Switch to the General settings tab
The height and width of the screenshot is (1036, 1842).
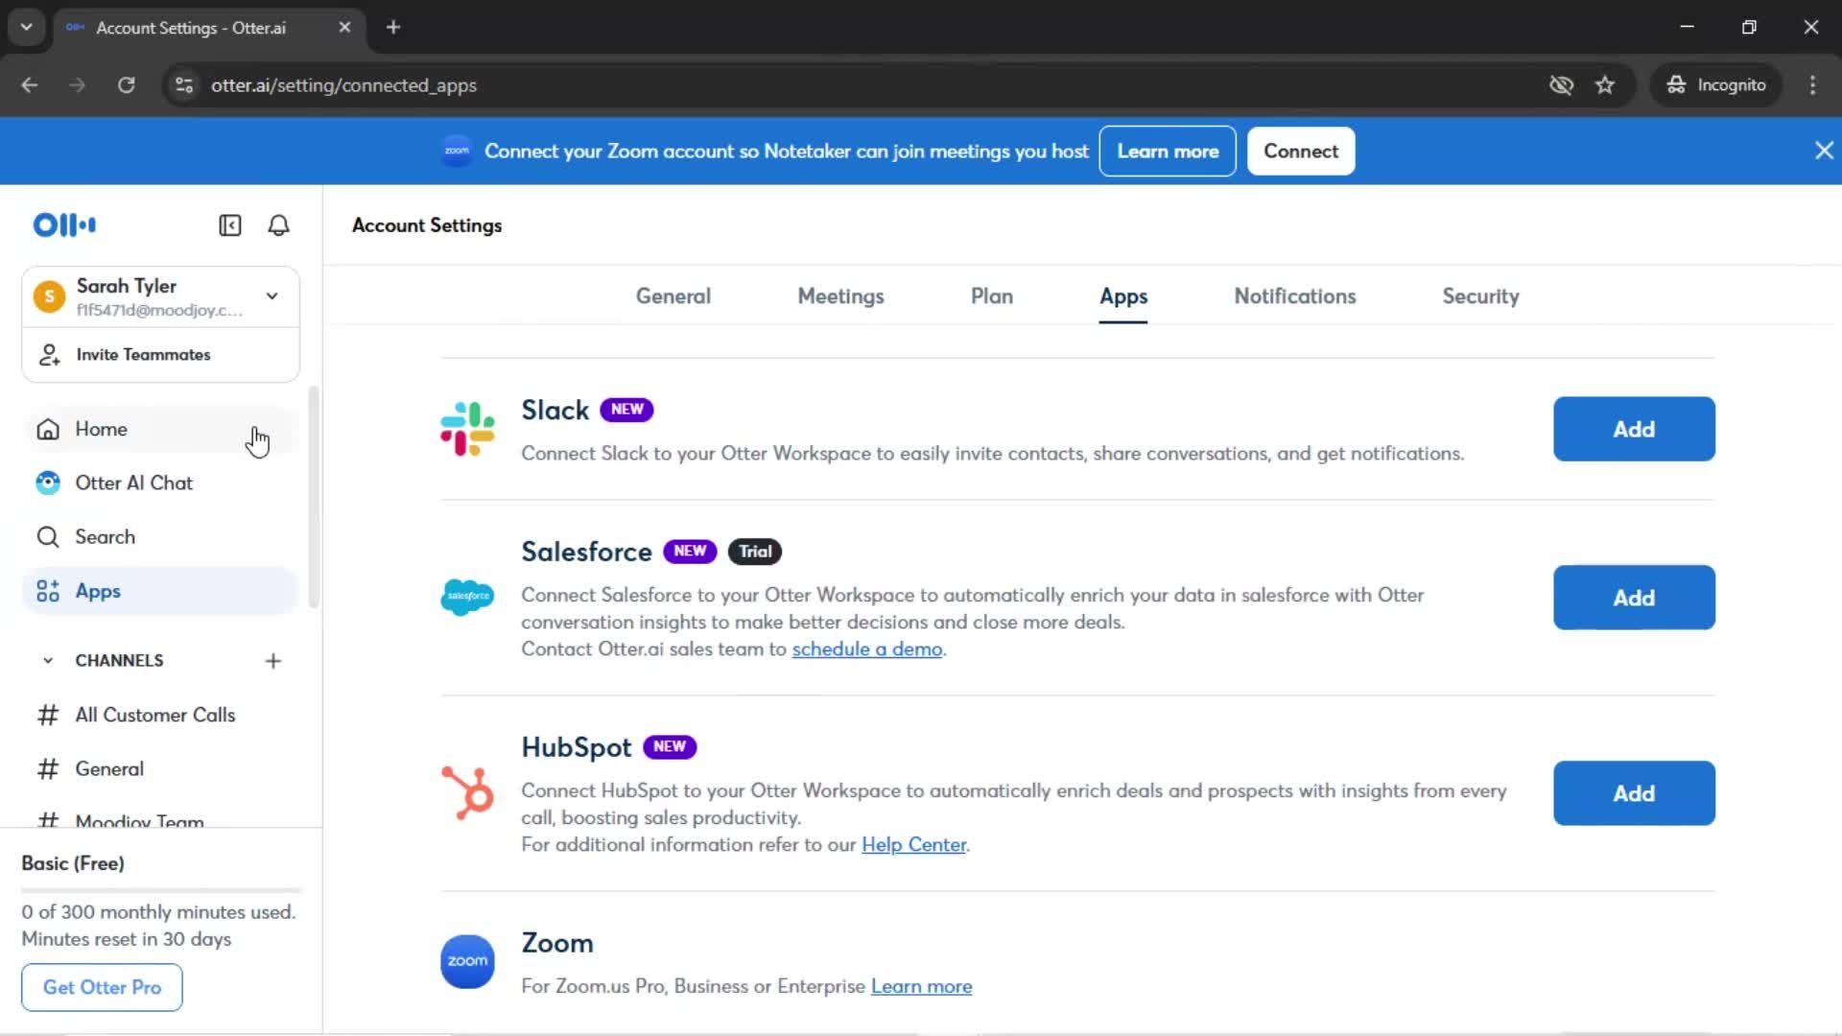pos(673,296)
